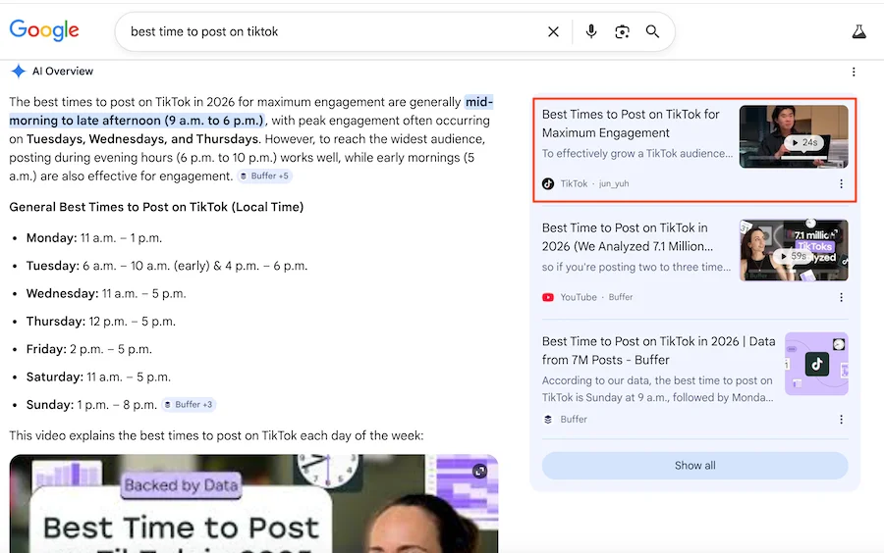Click the purple TikTok article thumbnail
Viewport: 884px width, 553px height.
816,364
